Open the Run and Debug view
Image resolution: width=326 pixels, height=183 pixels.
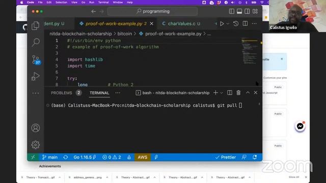pos(35,76)
